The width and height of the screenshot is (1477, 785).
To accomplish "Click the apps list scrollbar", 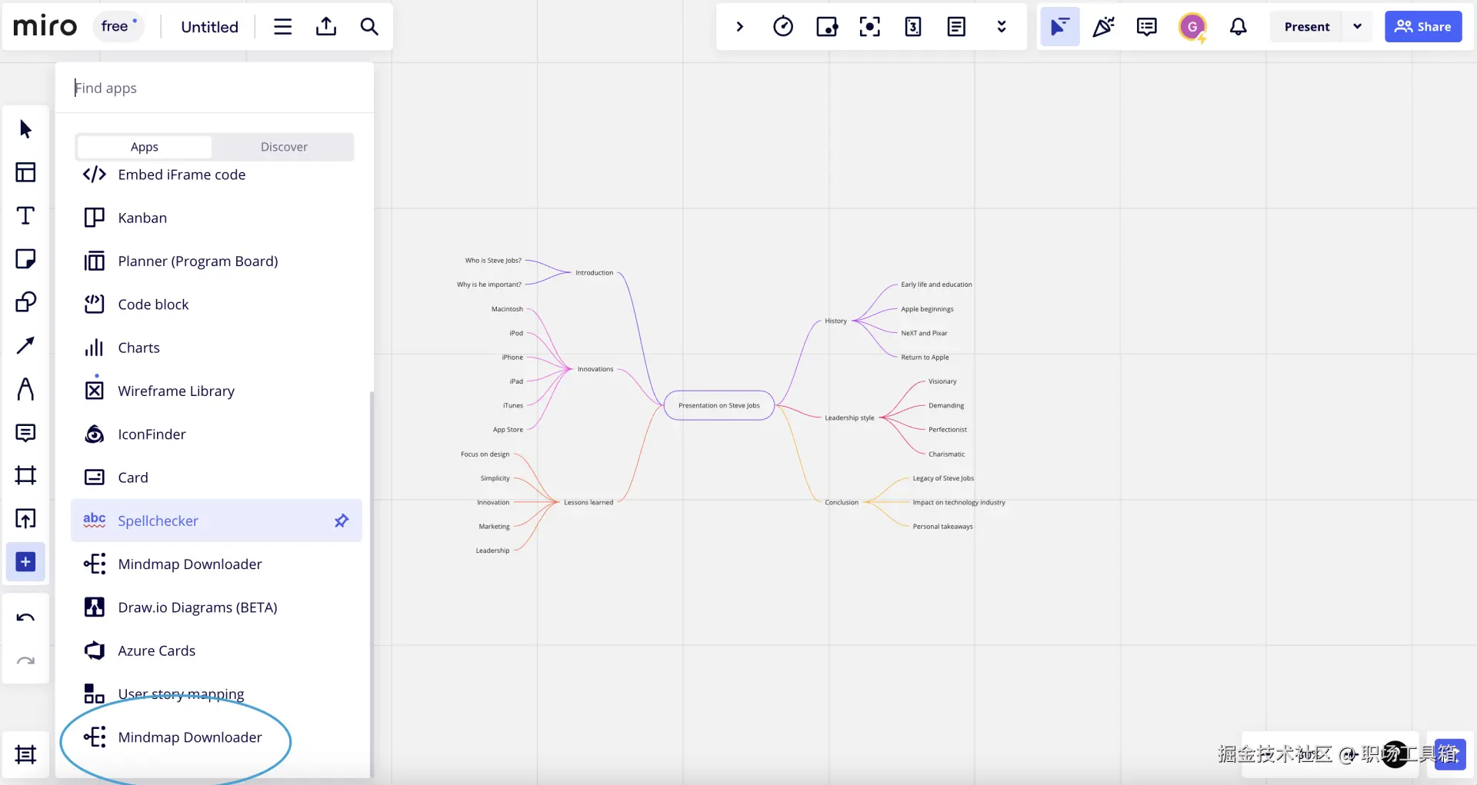I will (x=372, y=584).
